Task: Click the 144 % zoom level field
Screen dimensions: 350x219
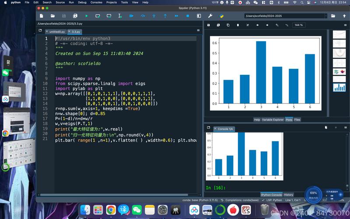Action: pyautogui.click(x=299, y=25)
